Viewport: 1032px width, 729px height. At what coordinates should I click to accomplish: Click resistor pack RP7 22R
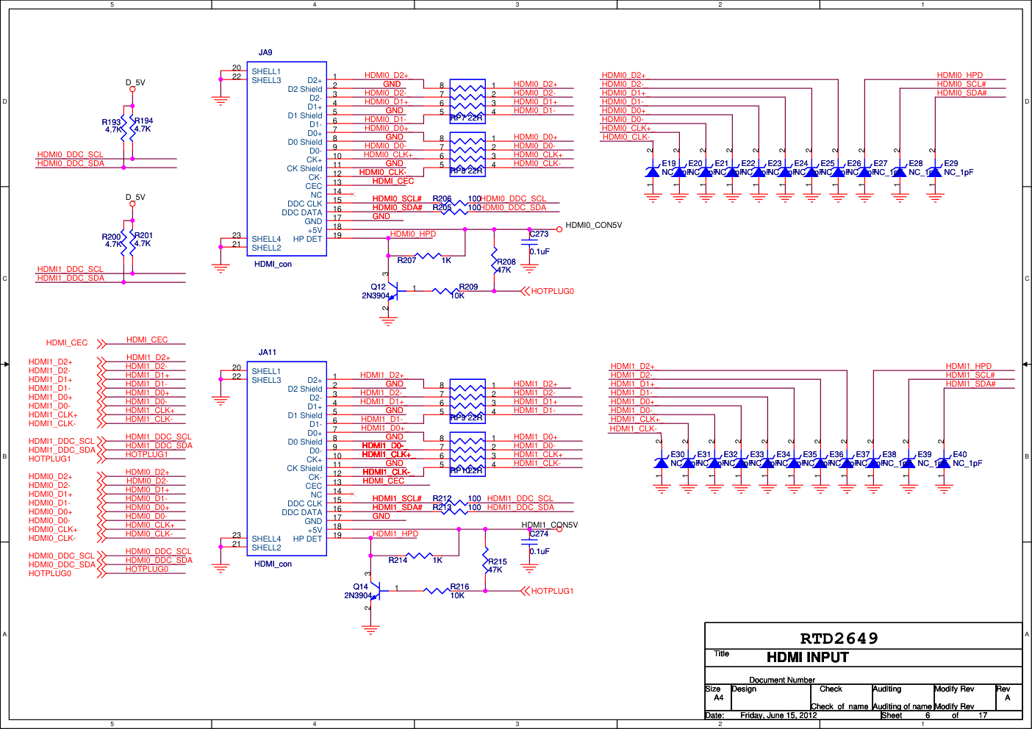[x=467, y=101]
